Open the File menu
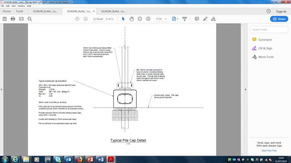This screenshot has width=291, height=163. tap(2, 6)
